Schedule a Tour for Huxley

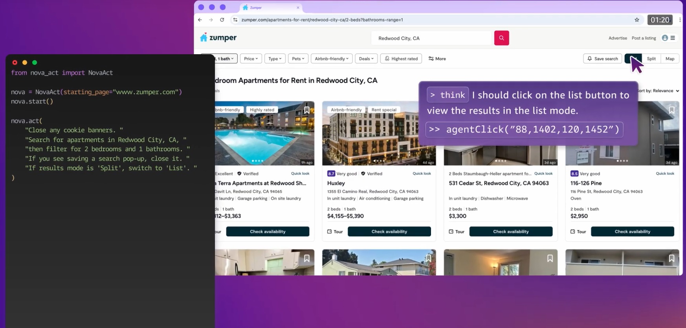click(335, 232)
